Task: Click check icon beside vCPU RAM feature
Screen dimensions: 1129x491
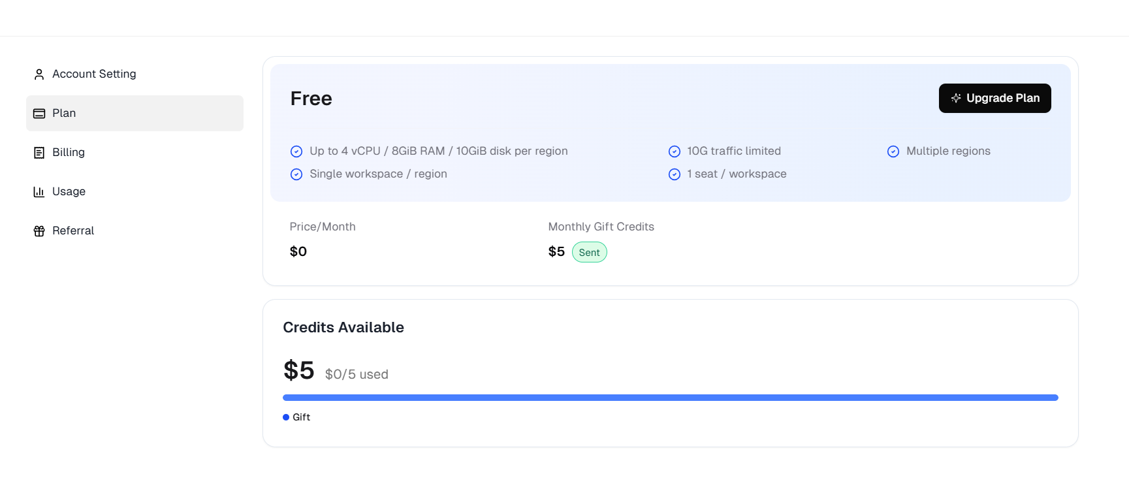Action: (296, 151)
